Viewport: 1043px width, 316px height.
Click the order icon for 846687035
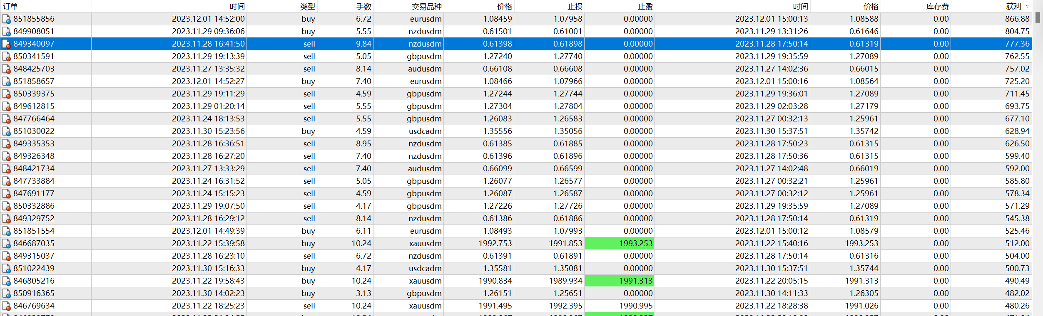coord(6,244)
